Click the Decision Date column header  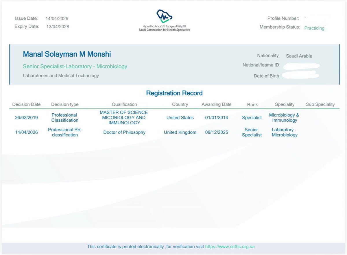pyautogui.click(x=26, y=104)
